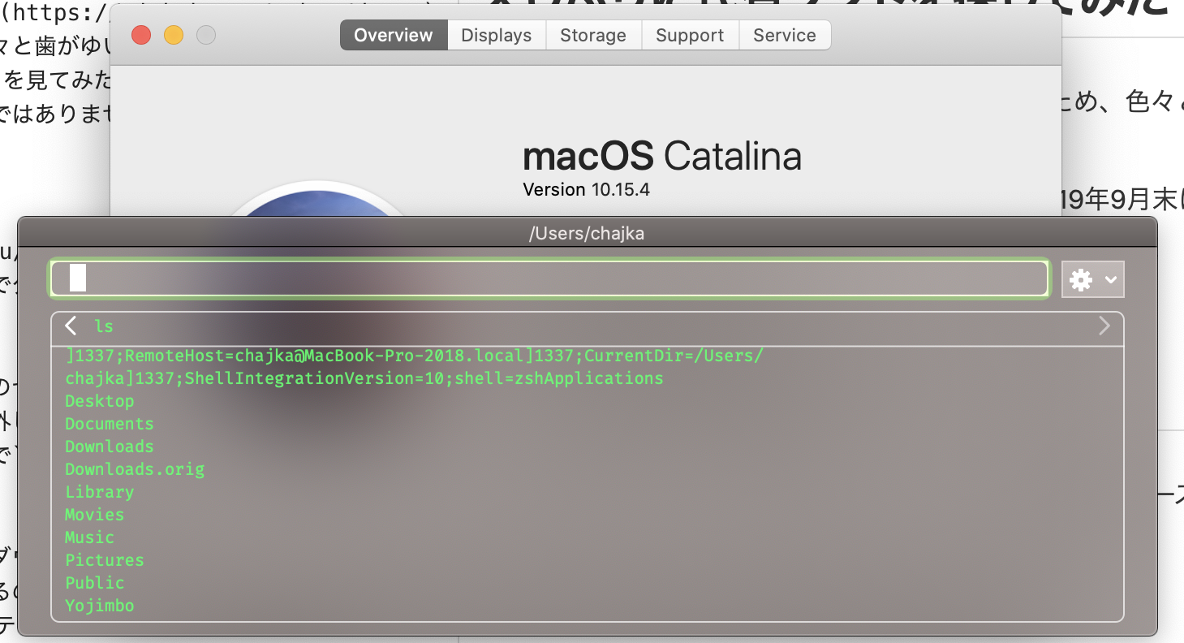Select Library in the ls output
The height and width of the screenshot is (643, 1184).
(x=100, y=492)
